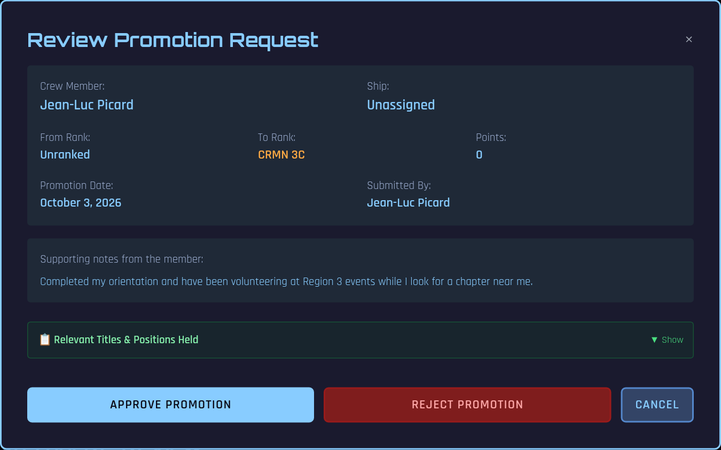Click the Submitted By label
This screenshot has width=721, height=450.
click(x=399, y=186)
